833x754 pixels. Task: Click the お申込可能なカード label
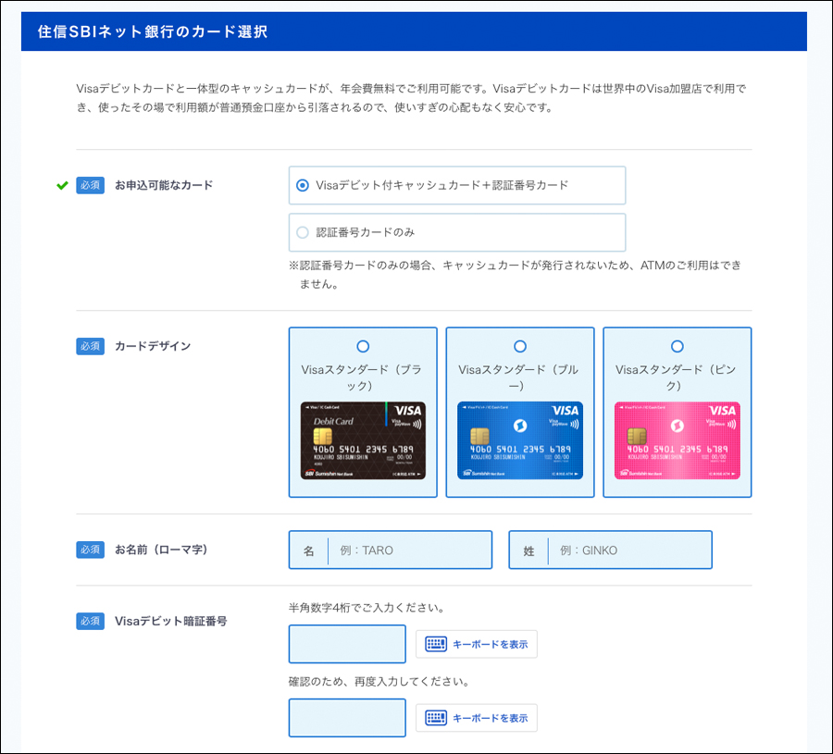[x=164, y=185]
